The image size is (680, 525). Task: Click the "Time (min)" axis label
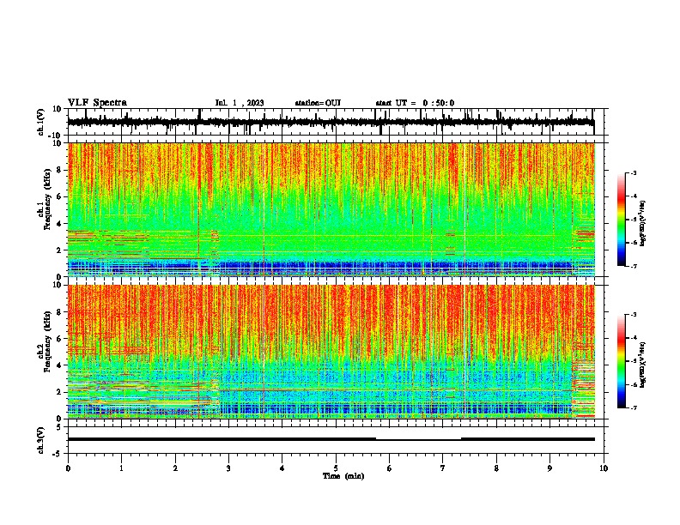343,476
